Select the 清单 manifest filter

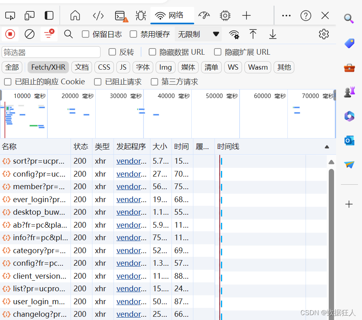coord(211,67)
